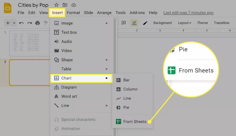
Task: Click the Background button
Action: coord(163,23)
